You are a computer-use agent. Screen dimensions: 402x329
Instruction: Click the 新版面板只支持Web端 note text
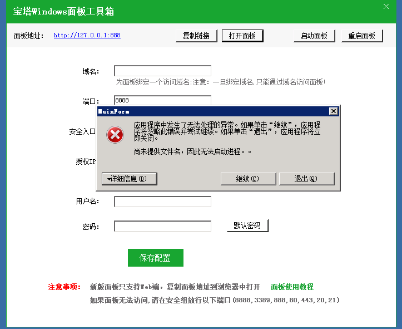click(175, 287)
